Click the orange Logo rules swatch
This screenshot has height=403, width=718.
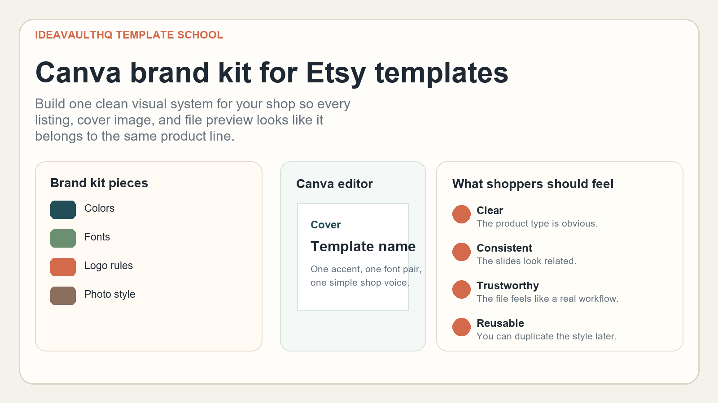click(x=63, y=267)
